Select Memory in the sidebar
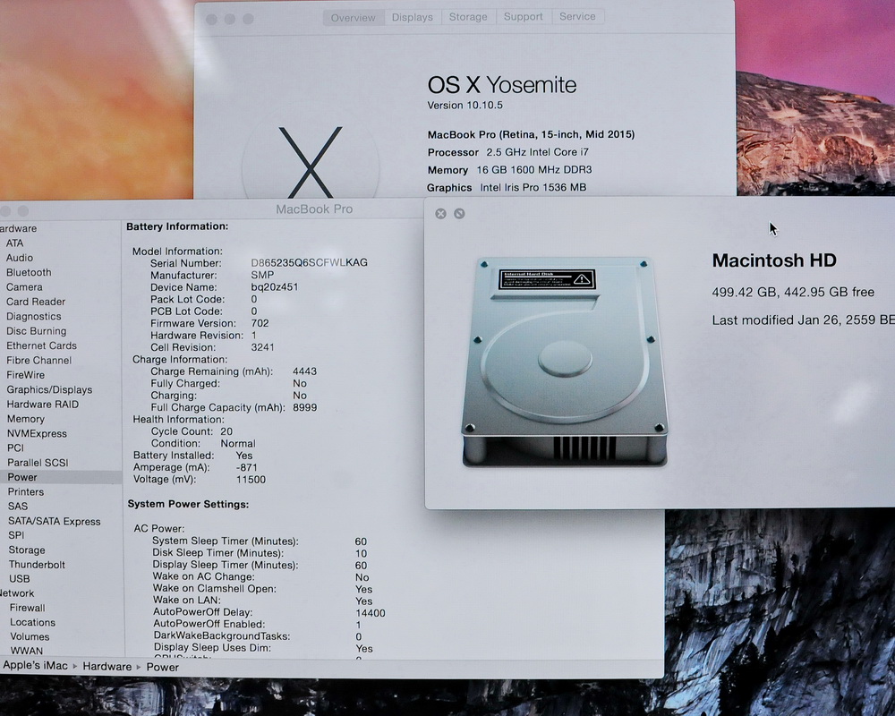895x716 pixels. 25,419
